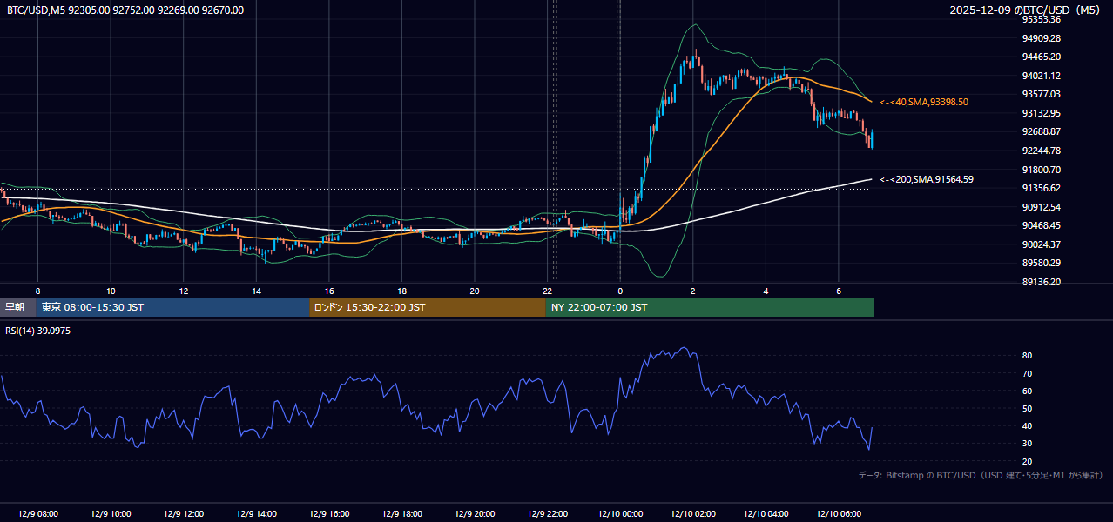
Task: Click hour tick 8 under price chart
Action: [x=37, y=291]
